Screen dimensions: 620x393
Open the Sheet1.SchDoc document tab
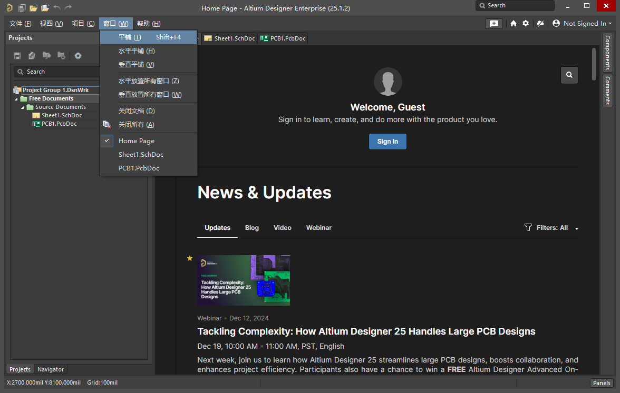[x=229, y=38]
